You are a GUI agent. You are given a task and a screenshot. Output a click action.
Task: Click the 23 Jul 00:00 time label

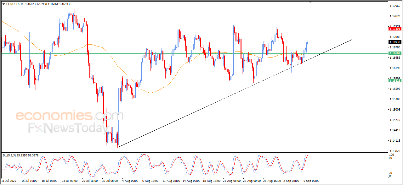pyautogui.click(x=70, y=181)
